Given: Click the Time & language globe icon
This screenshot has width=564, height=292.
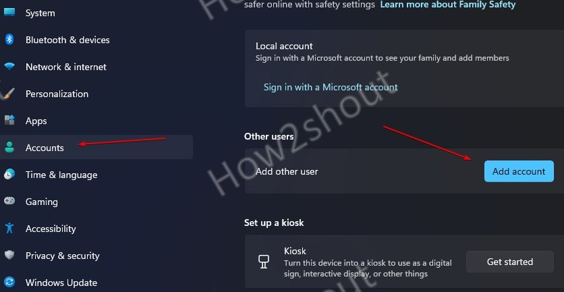Looking at the screenshot, I should (9, 175).
